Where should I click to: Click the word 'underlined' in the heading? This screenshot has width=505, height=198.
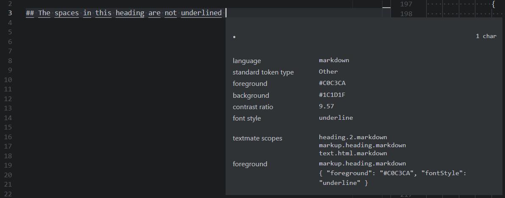201,13
